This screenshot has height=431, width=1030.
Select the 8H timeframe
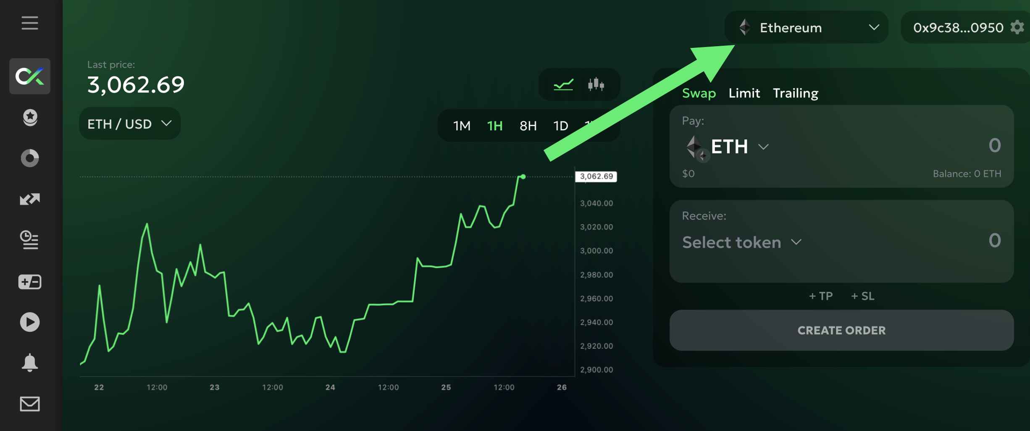(x=528, y=126)
